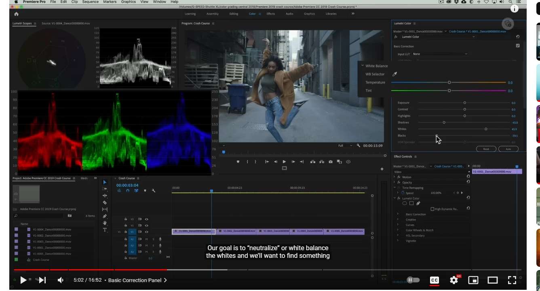This screenshot has height=291, width=540.
Task: Click the WB Selector eyedropper
Action: [x=395, y=74]
